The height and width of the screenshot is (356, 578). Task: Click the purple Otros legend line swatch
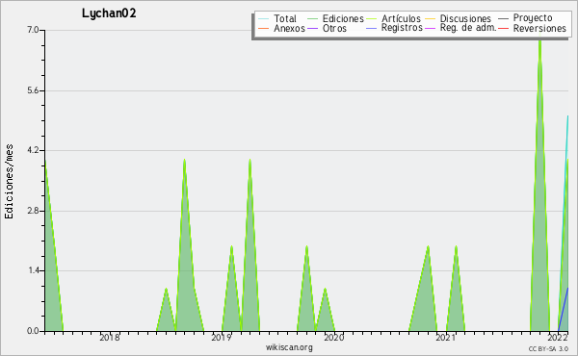(x=312, y=28)
